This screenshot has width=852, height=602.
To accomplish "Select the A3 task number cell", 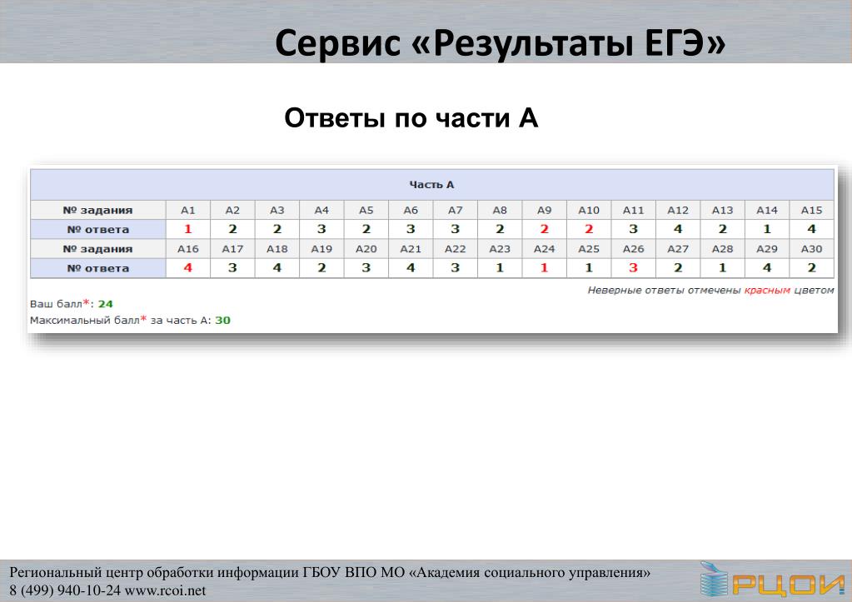I will click(x=277, y=211).
